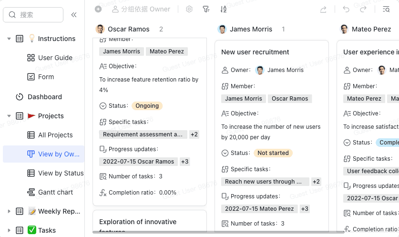Viewport: 399px width, 237px height.
Task: Expand the Weekly Reports section
Action: 9,211
